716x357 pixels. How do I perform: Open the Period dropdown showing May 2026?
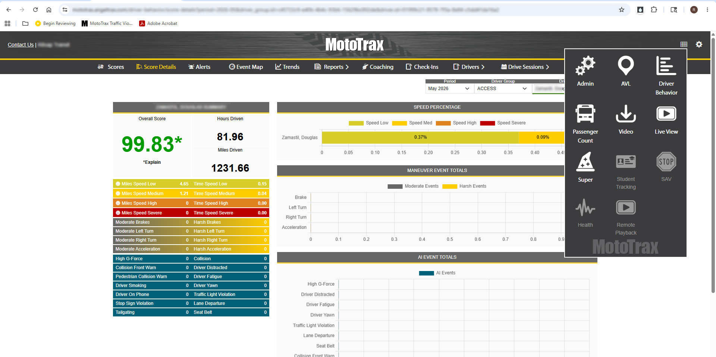pyautogui.click(x=449, y=89)
